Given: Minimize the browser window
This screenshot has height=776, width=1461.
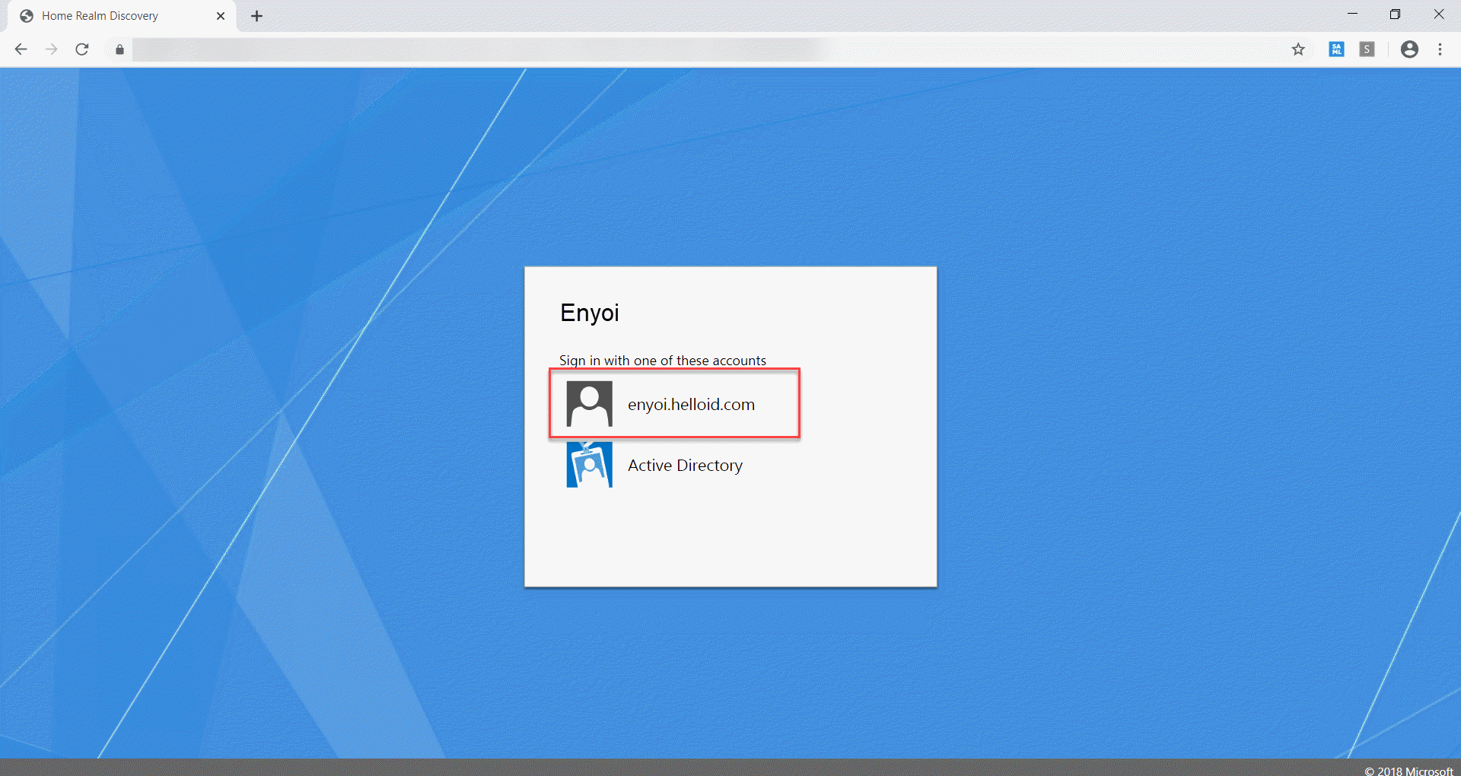Looking at the screenshot, I should click(x=1352, y=14).
